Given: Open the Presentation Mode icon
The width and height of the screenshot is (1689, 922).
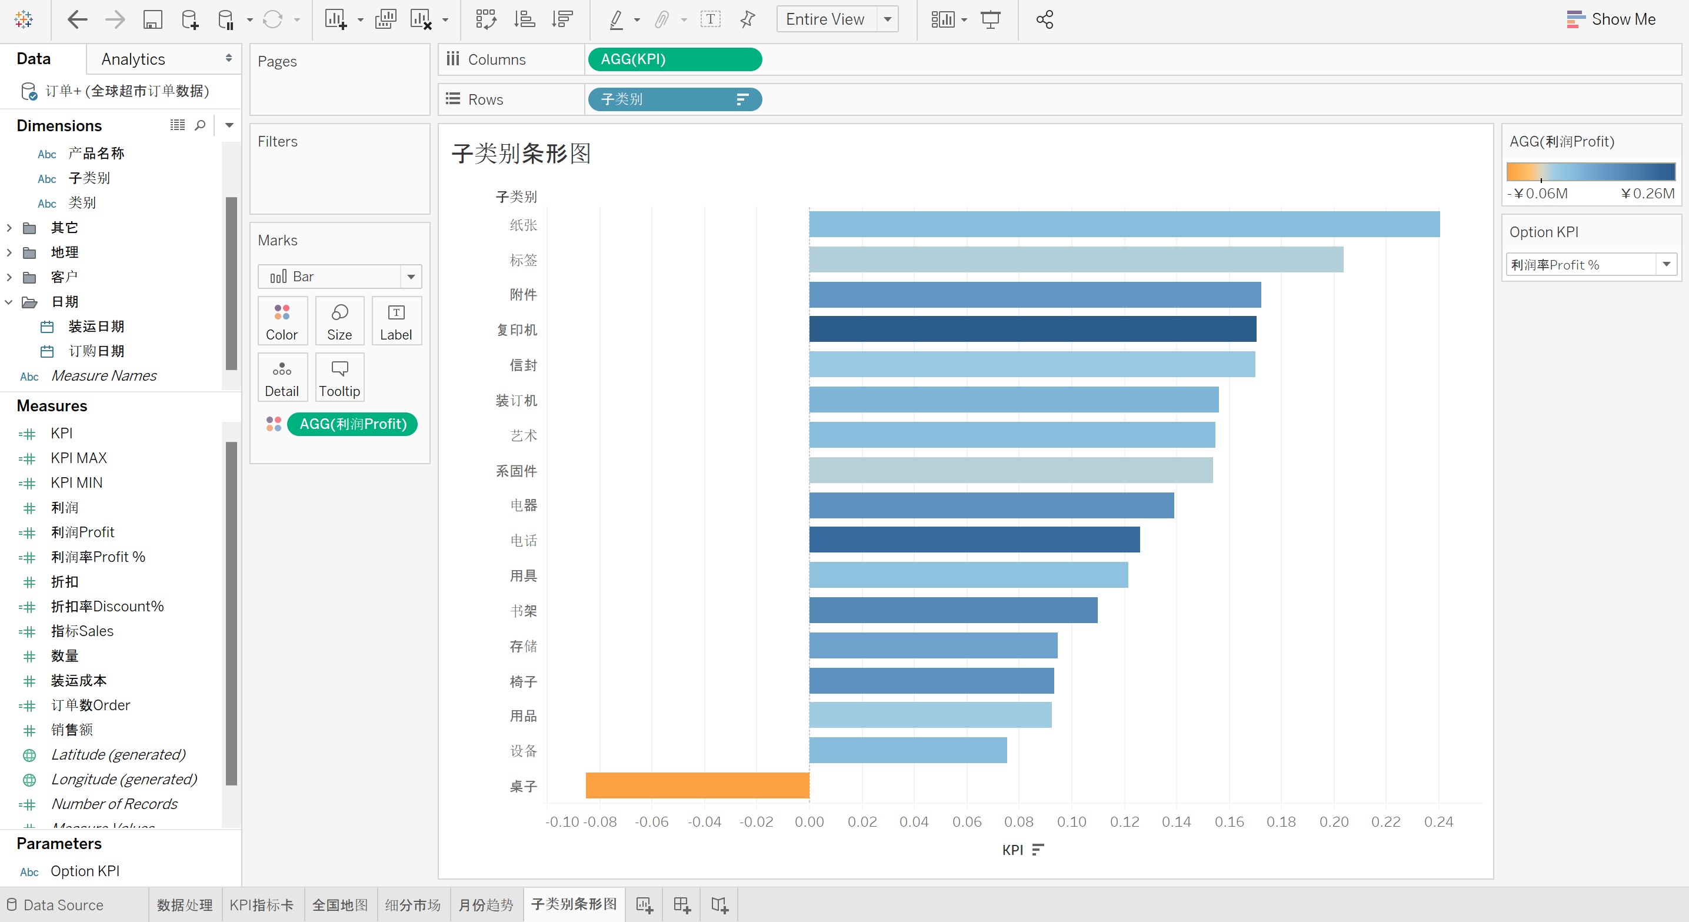Looking at the screenshot, I should tap(990, 19).
